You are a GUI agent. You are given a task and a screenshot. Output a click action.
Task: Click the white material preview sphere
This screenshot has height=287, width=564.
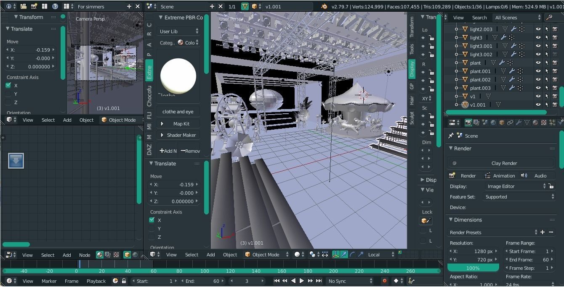coord(178,76)
